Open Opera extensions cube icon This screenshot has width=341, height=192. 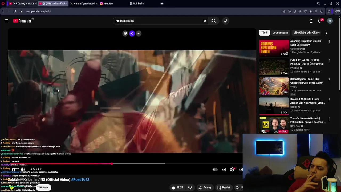(x=329, y=11)
